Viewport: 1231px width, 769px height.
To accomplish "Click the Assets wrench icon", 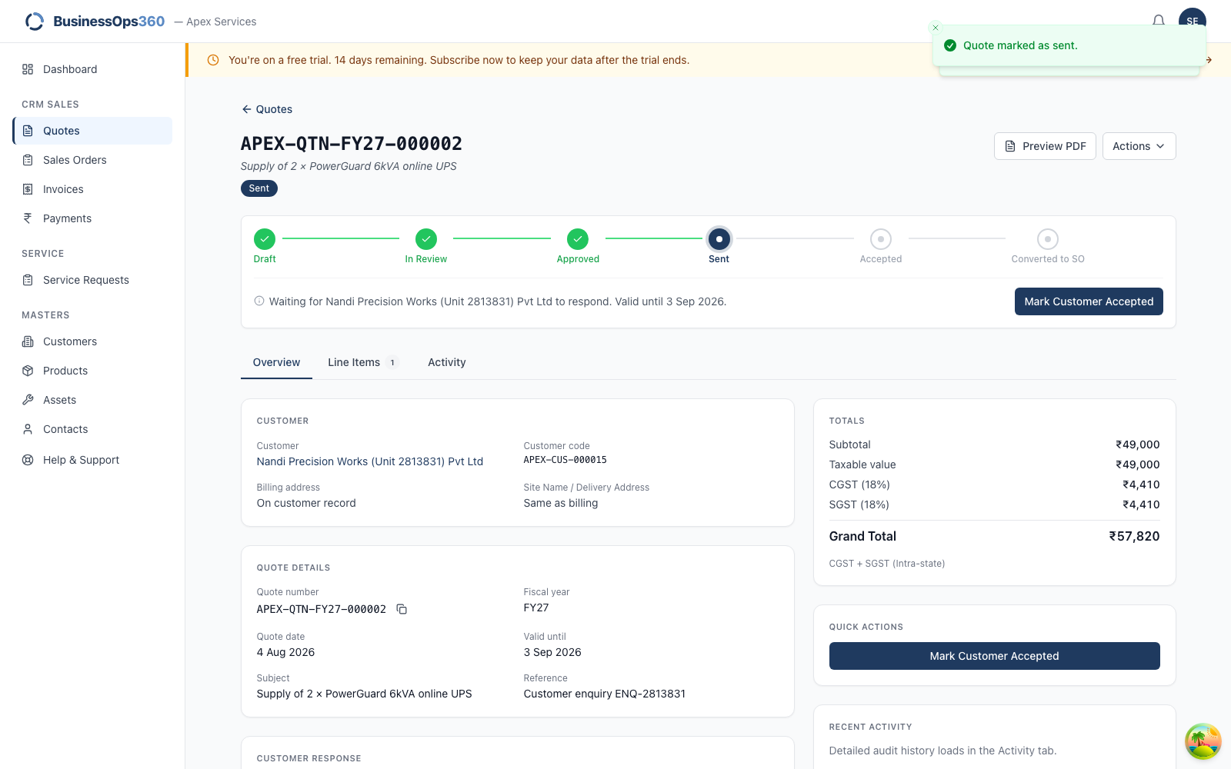I will click(x=28, y=400).
